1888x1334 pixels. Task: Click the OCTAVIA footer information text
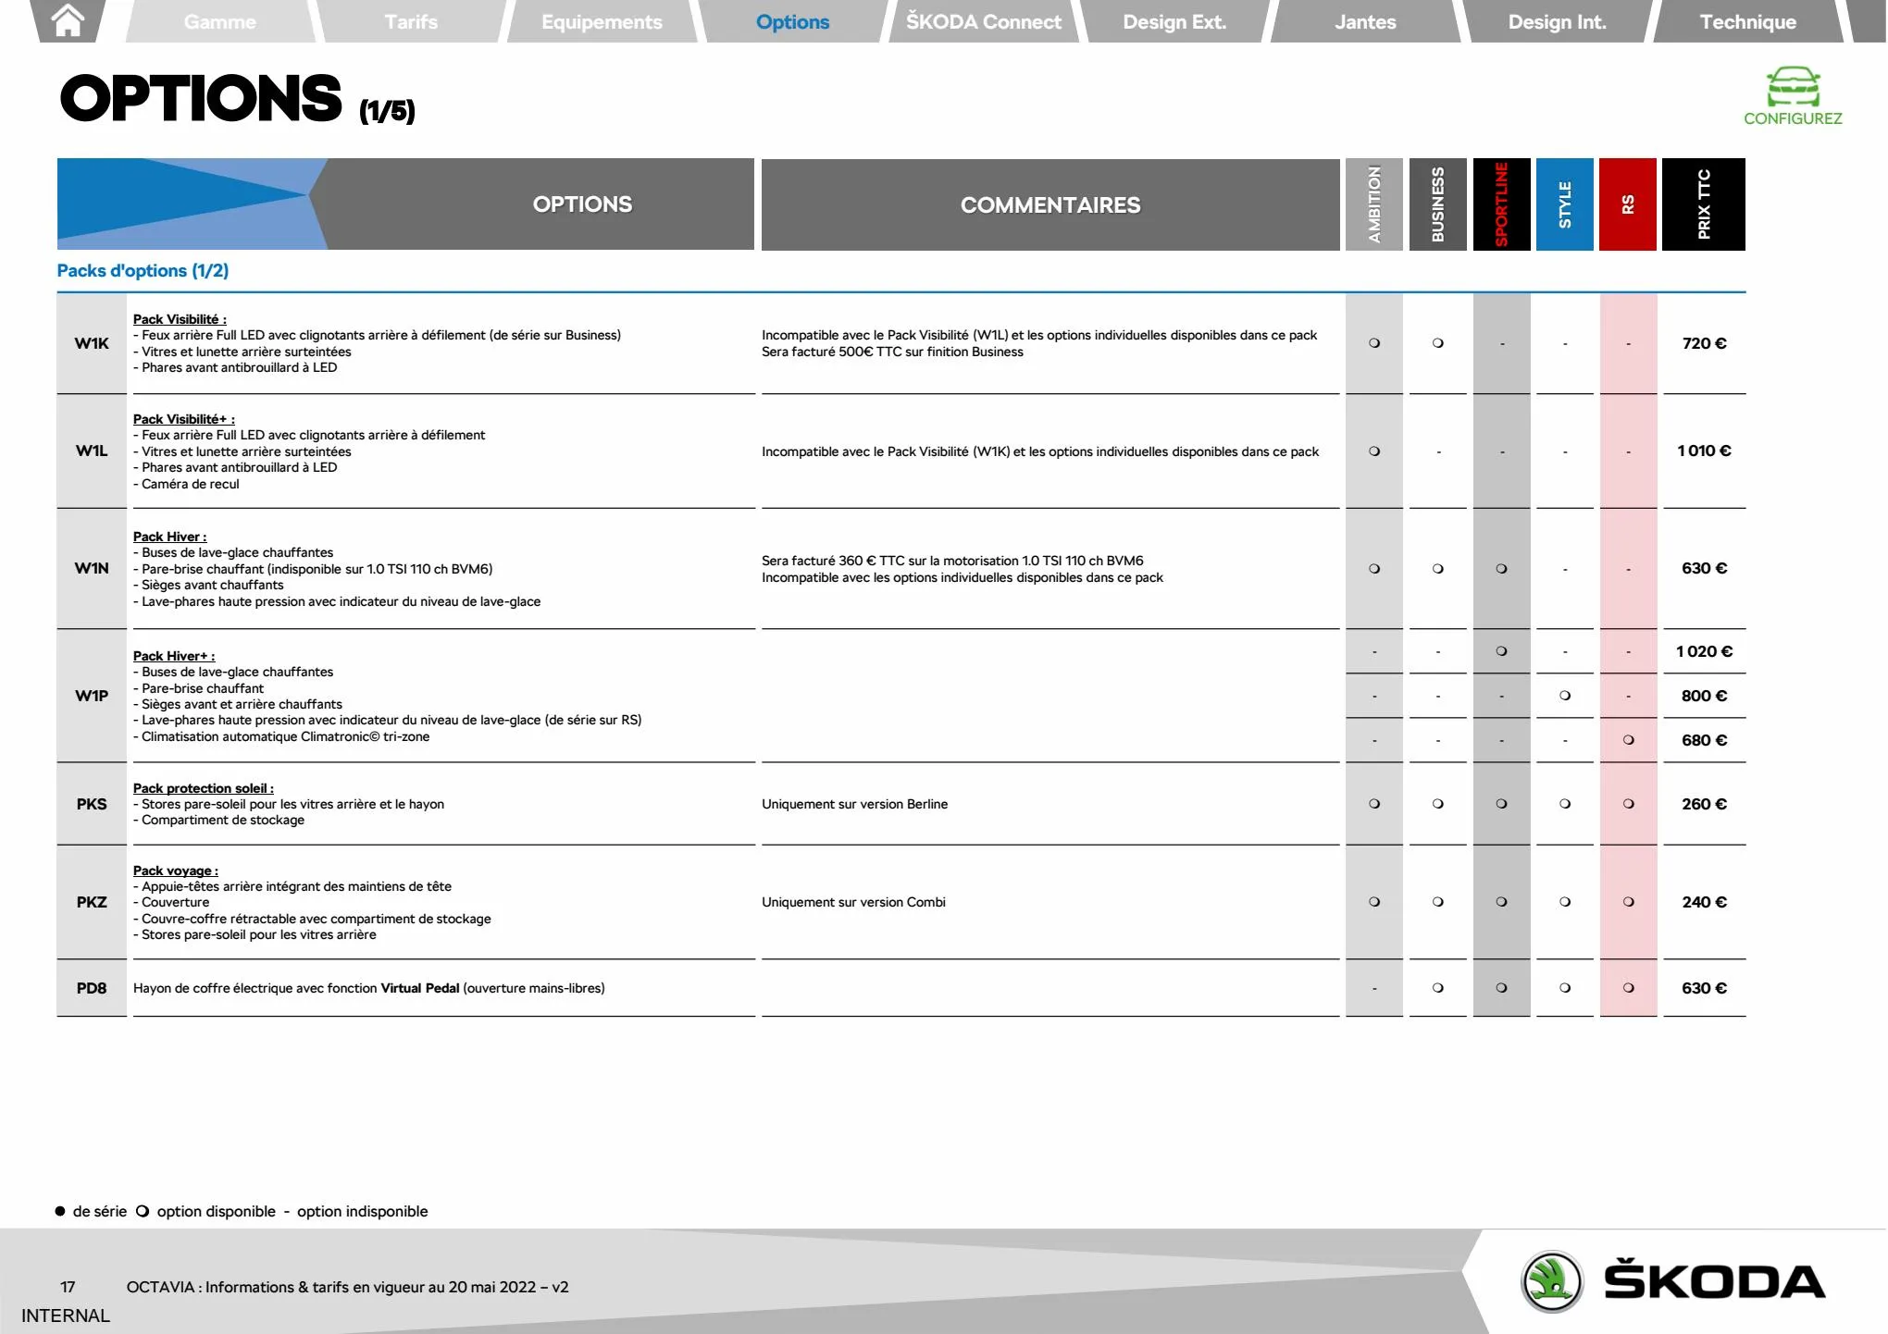[x=347, y=1287]
